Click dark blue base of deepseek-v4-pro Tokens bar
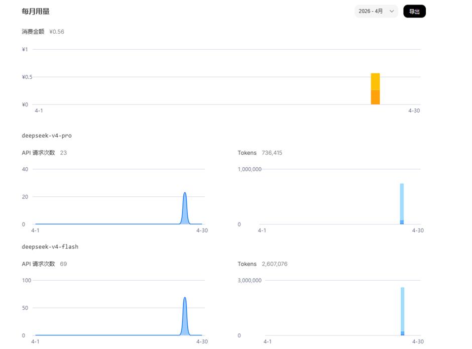This screenshot has width=472, height=349. 402,222
